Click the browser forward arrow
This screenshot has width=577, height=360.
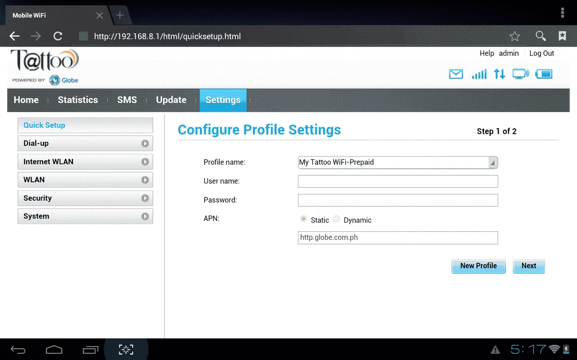(x=36, y=36)
